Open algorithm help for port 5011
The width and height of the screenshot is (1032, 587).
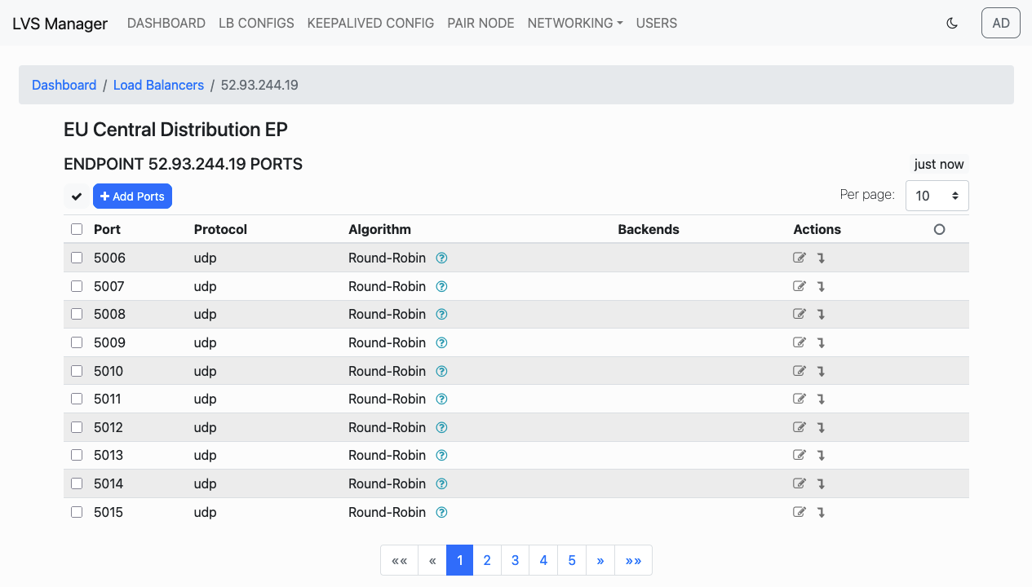coord(441,399)
